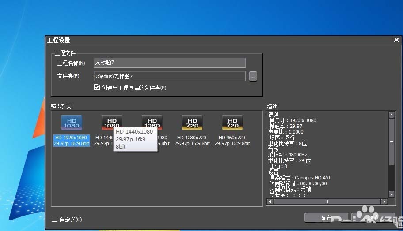Select the HD 1440x1080 preset icon

pos(112,122)
